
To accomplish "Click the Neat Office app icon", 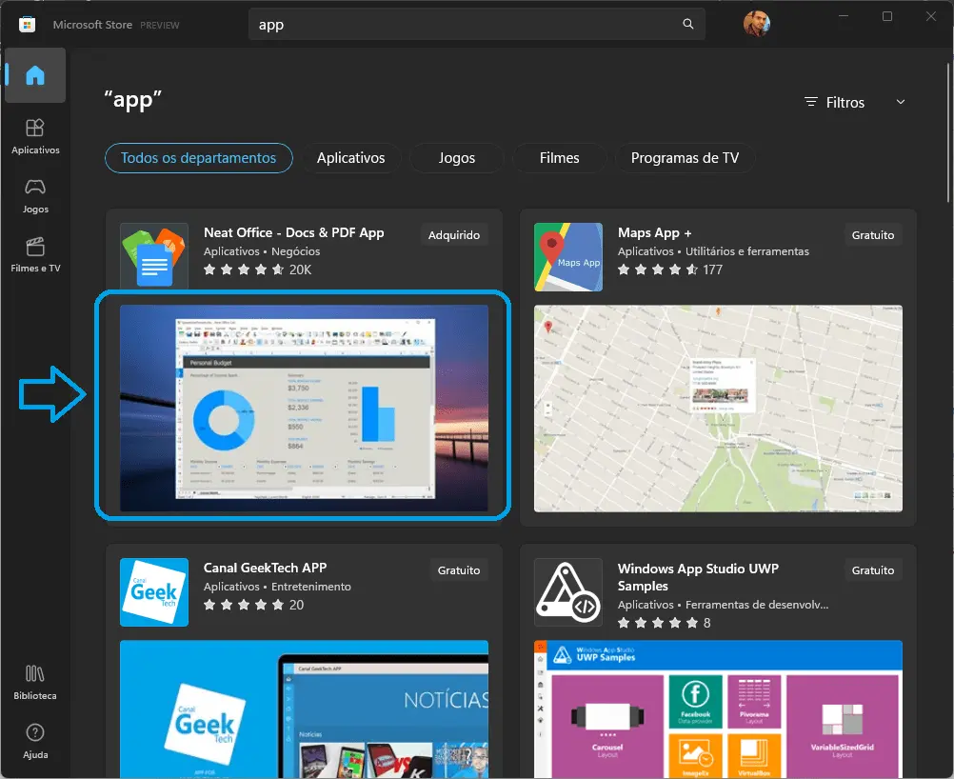I will coord(154,256).
